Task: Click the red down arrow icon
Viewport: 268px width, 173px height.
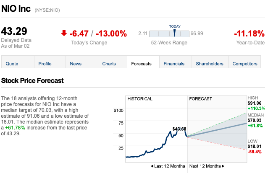Action: (x=64, y=33)
